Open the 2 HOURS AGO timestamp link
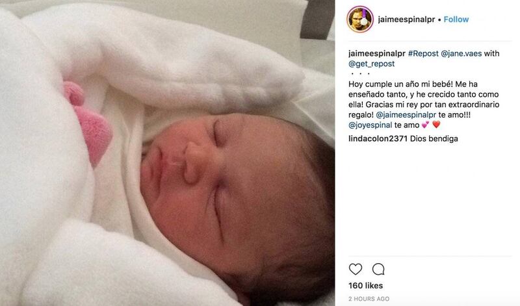The width and height of the screenshot is (520, 306). (369, 299)
